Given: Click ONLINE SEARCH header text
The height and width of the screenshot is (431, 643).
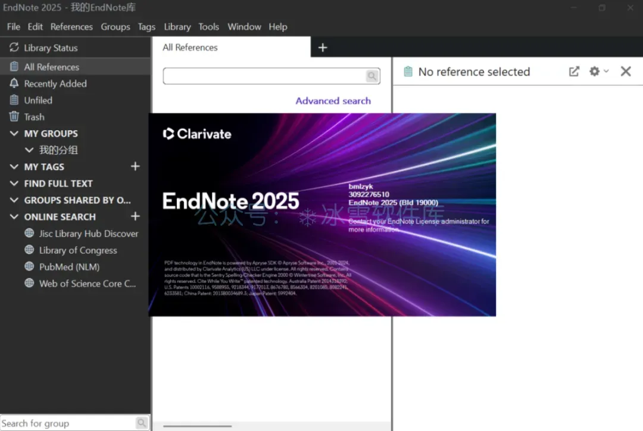Looking at the screenshot, I should point(60,217).
